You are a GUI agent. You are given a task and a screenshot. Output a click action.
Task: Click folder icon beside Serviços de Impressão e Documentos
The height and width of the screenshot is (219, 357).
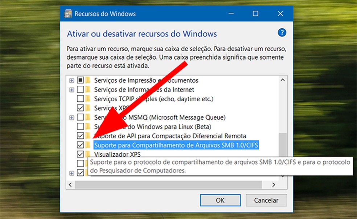(x=88, y=80)
